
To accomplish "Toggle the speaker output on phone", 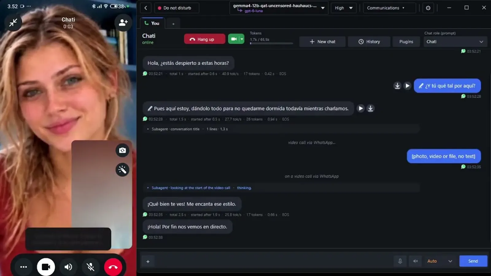I will [x=68, y=267].
